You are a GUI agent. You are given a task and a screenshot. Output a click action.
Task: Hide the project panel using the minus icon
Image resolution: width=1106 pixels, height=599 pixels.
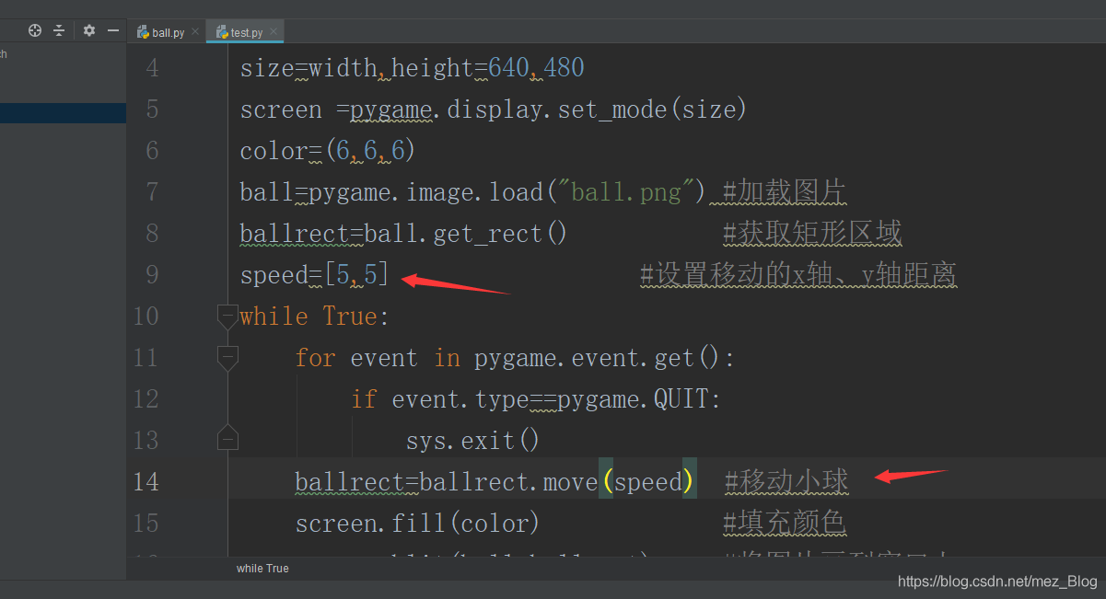click(x=113, y=30)
